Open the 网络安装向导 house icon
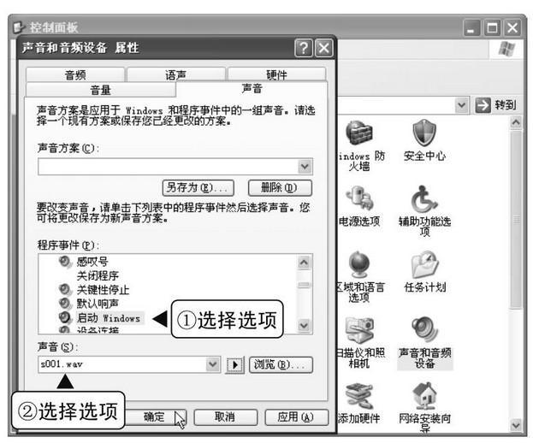The height and width of the screenshot is (443, 533). [x=425, y=395]
